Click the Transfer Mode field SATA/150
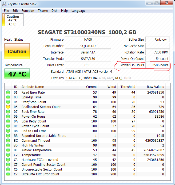This screenshot has height=185, width=175. (88, 59)
